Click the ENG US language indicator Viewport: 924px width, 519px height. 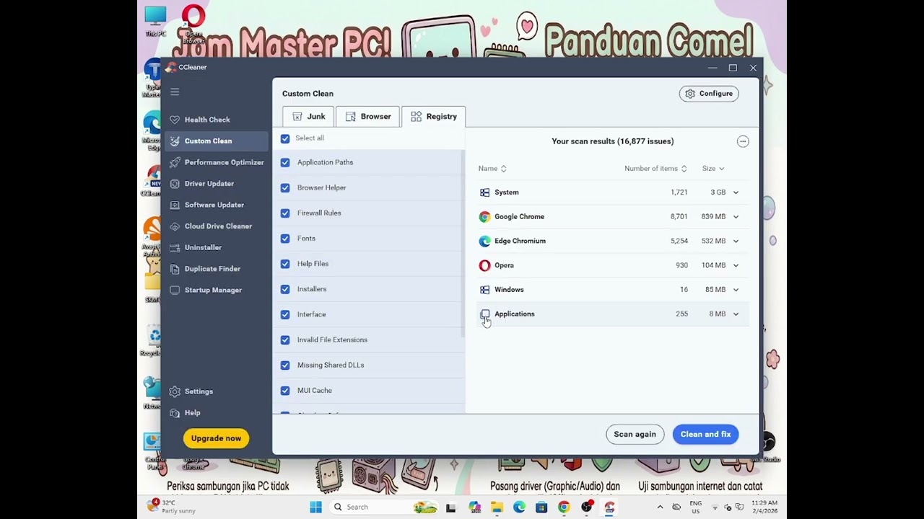tap(696, 507)
